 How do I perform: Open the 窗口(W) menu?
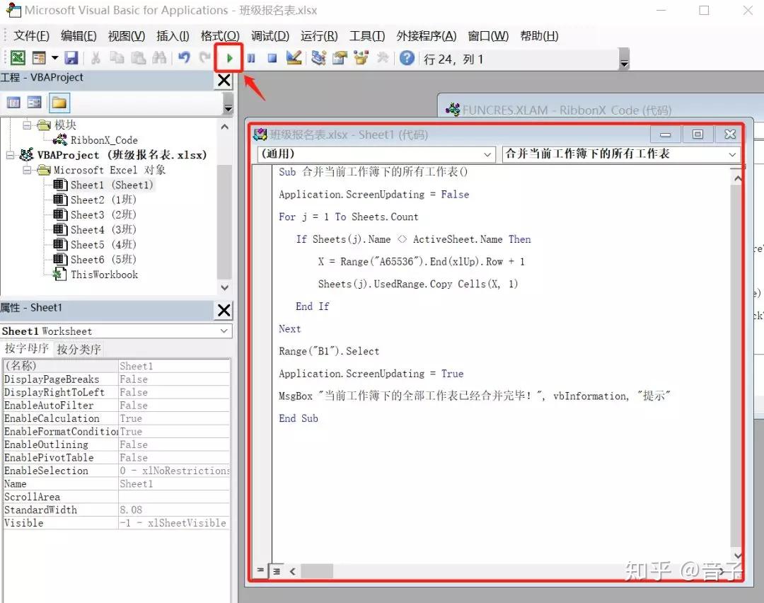click(x=487, y=35)
